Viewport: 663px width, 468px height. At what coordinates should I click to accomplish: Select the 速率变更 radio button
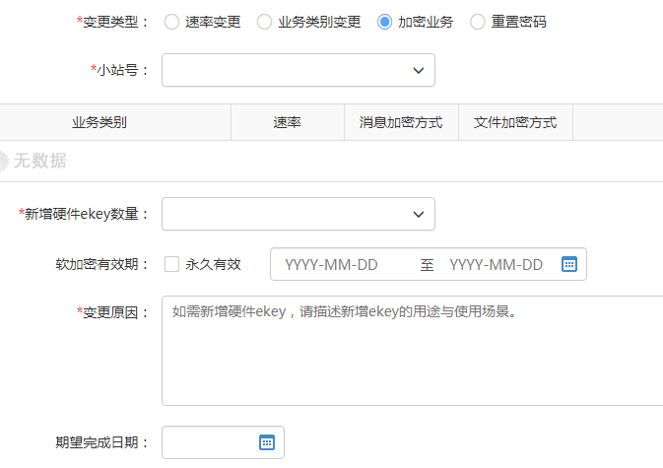click(x=171, y=22)
